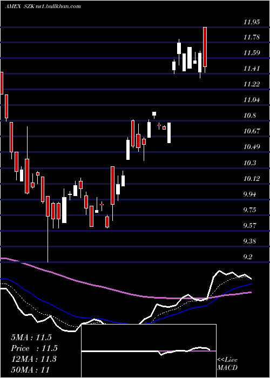Click the 10.8 price axis label
The image size is (270, 378).
[249, 116]
